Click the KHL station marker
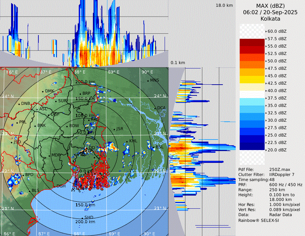305x236 pixels. click(x=127, y=142)
